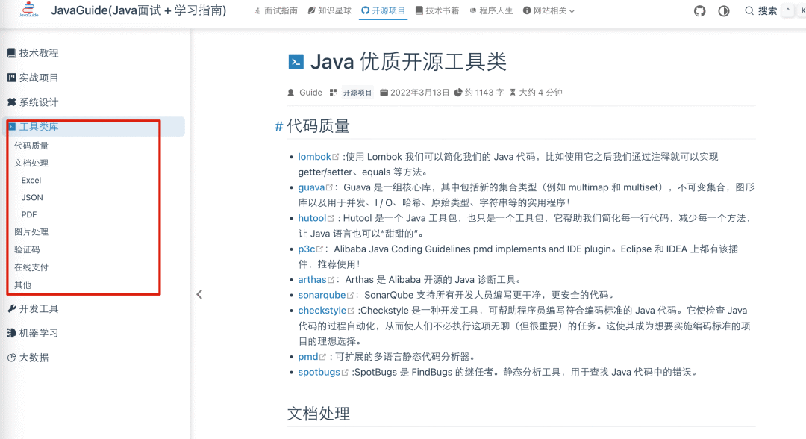Image resolution: width=806 pixels, height=439 pixels.
Task: Jump to 文档处理 sidebar section
Action: (31, 163)
